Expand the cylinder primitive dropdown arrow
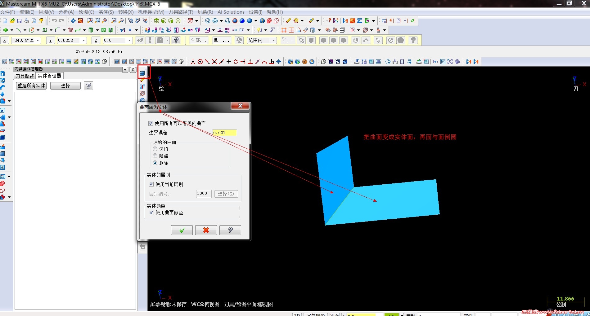Image resolution: width=590 pixels, height=316 pixels. coord(97,30)
